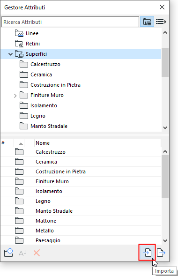Screen dimensions: 178x276
Task: Click the folder icon of Paesaggio row
Action: tap(19, 240)
